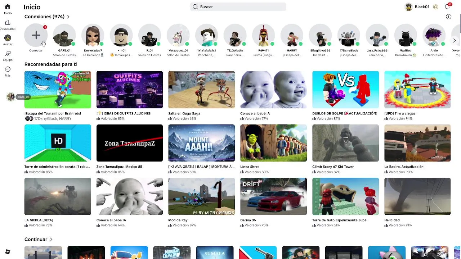Open Desvelada47 friend avatar

(x=93, y=35)
